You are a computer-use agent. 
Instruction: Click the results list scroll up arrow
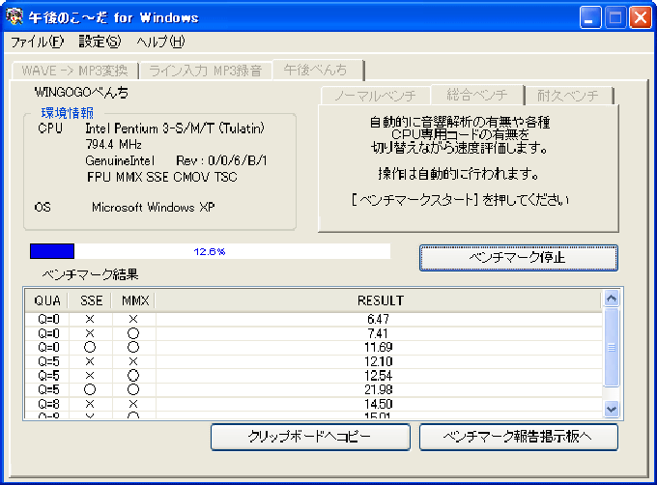(x=612, y=299)
